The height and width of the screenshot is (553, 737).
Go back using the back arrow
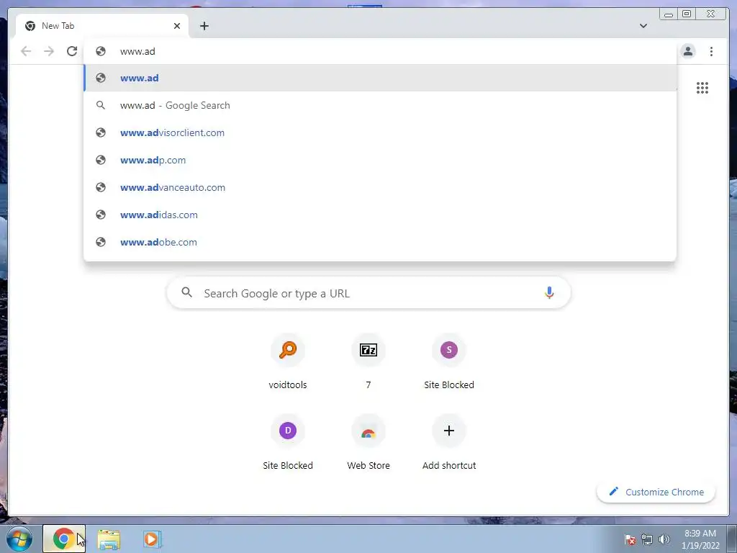[x=26, y=51]
